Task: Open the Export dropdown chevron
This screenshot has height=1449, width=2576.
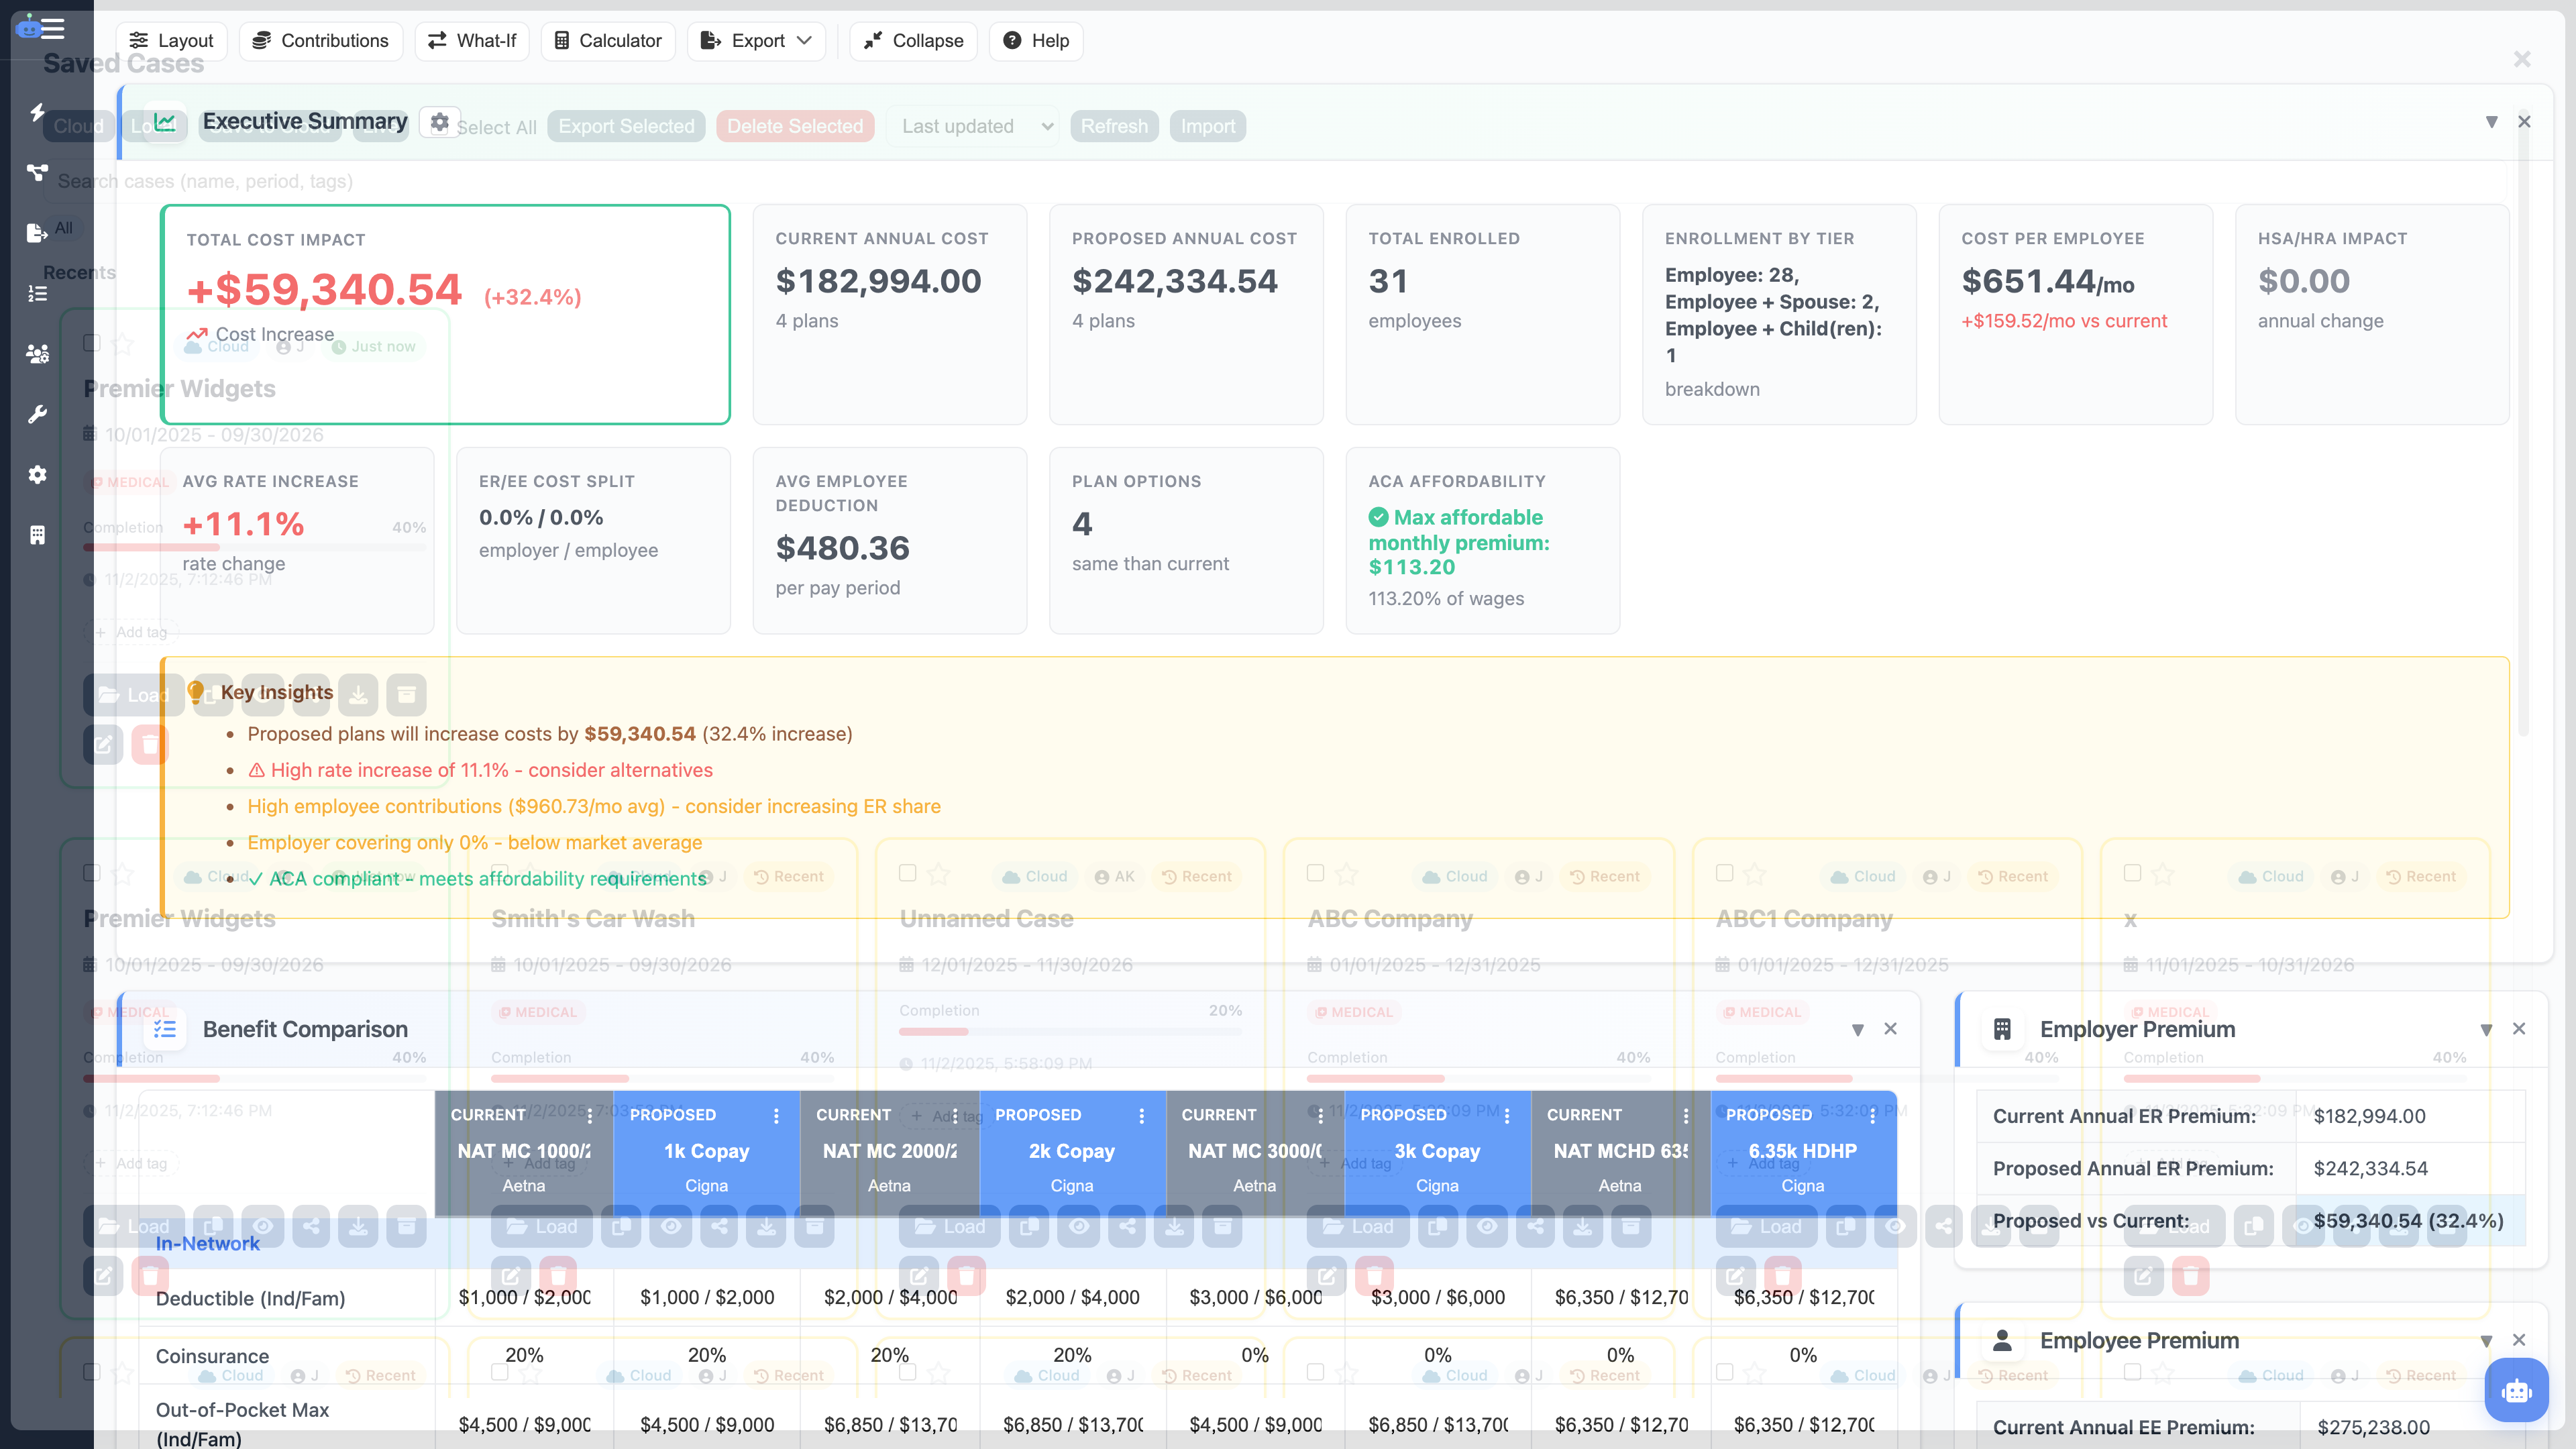Action: tap(804, 41)
